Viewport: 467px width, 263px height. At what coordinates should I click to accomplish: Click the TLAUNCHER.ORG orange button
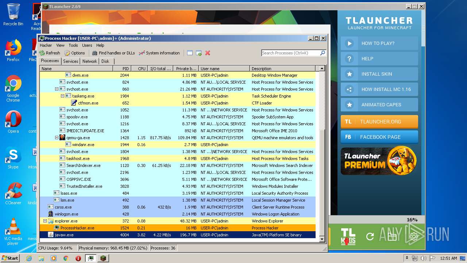point(379,122)
